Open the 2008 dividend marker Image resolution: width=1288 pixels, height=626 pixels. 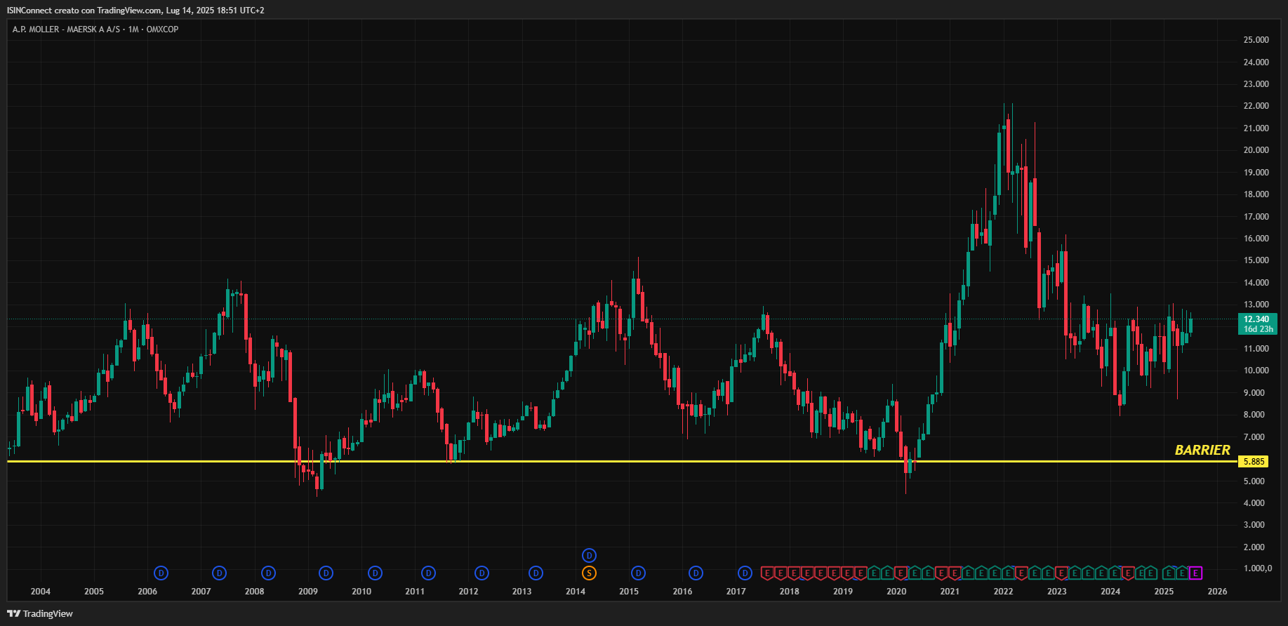[x=268, y=573]
